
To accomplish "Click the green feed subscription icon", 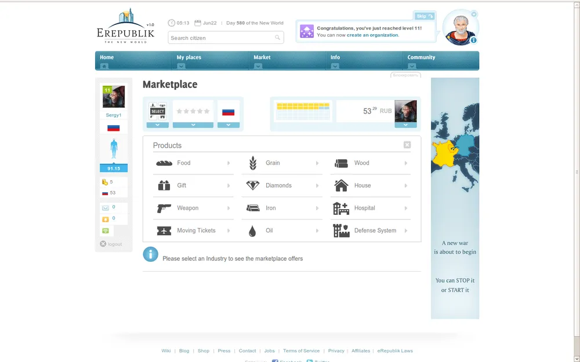I will pos(106,231).
